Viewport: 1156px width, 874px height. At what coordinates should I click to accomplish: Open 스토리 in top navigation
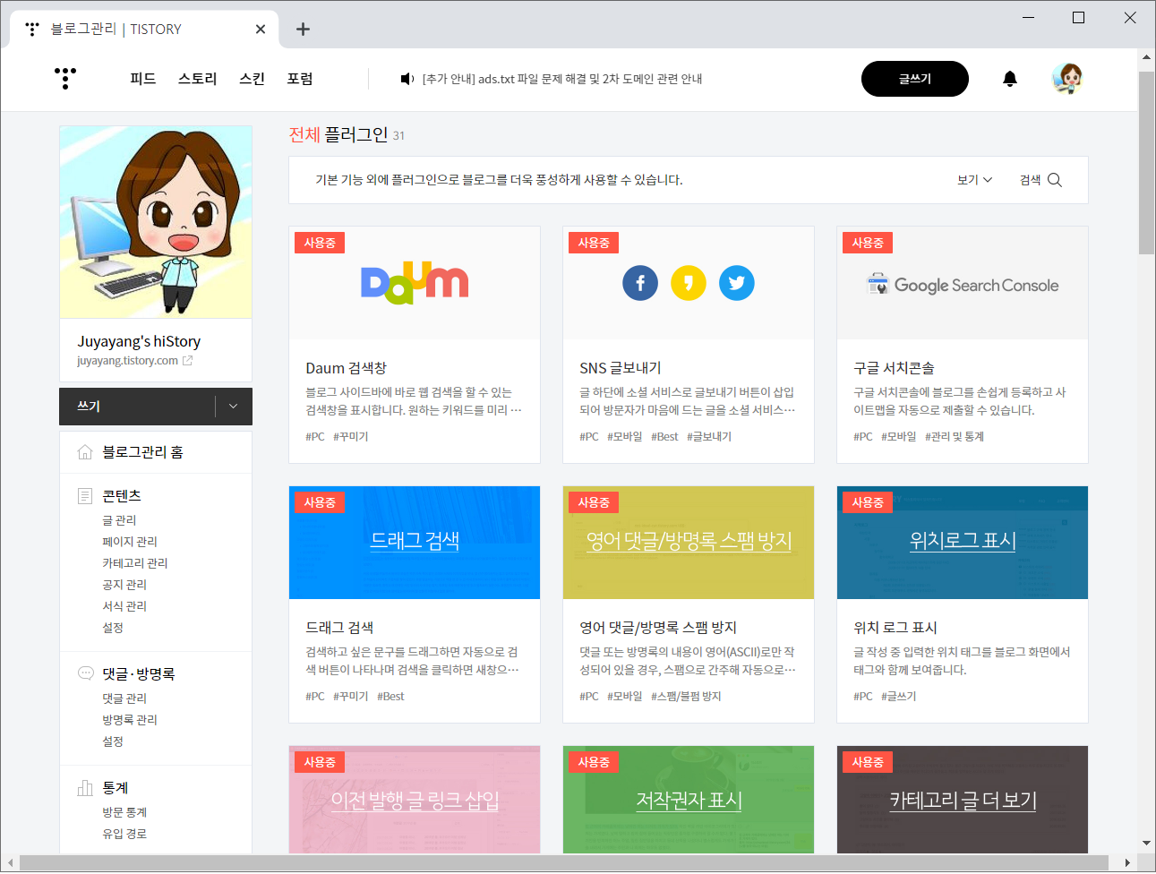point(198,79)
